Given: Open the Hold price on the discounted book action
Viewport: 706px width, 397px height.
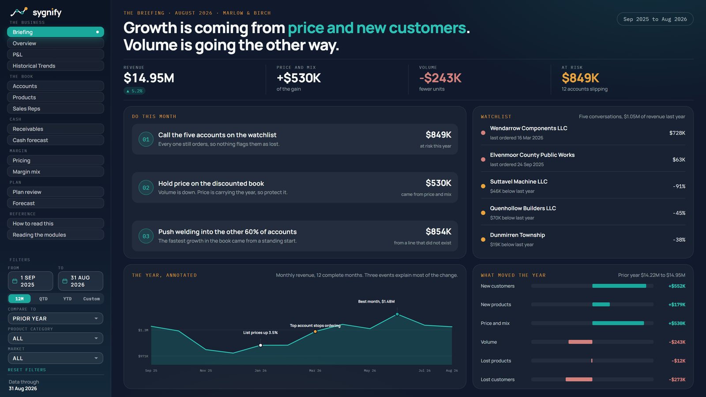Looking at the screenshot, I should (x=295, y=187).
